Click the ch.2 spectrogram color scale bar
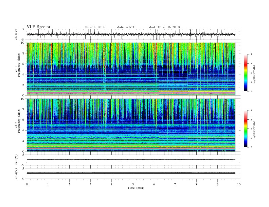The height and width of the screenshot is (207, 269). (x=246, y=129)
